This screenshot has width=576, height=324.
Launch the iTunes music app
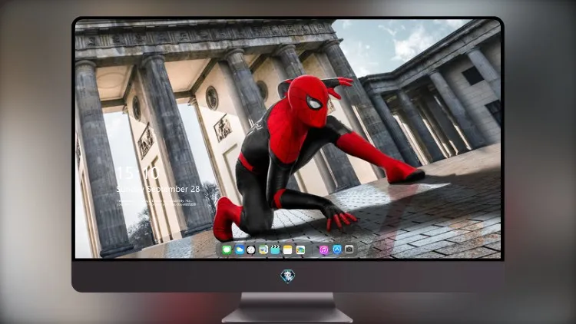pyautogui.click(x=323, y=250)
